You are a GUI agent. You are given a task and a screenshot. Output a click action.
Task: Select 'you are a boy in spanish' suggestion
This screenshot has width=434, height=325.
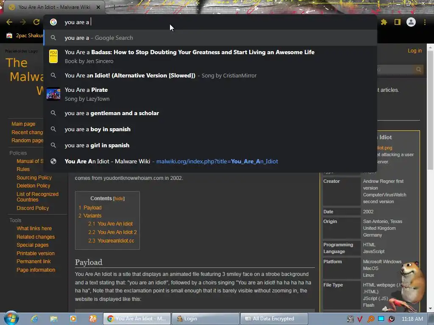210,129
